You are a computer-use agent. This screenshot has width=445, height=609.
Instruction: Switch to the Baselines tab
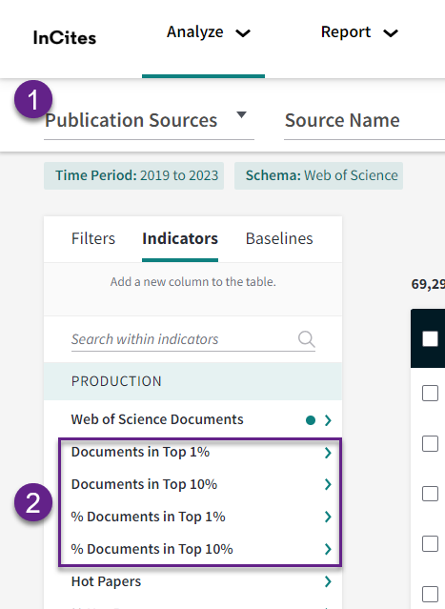coord(279,238)
